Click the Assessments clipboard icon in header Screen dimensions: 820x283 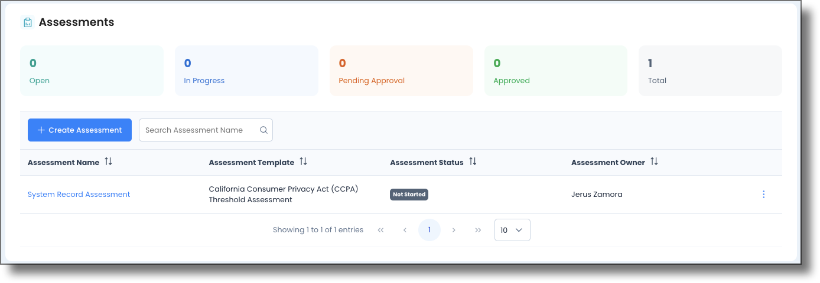pyautogui.click(x=27, y=23)
